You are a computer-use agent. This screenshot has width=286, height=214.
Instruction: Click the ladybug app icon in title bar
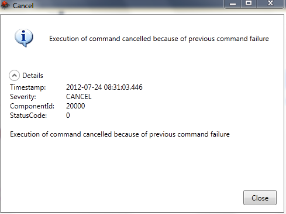5,5
